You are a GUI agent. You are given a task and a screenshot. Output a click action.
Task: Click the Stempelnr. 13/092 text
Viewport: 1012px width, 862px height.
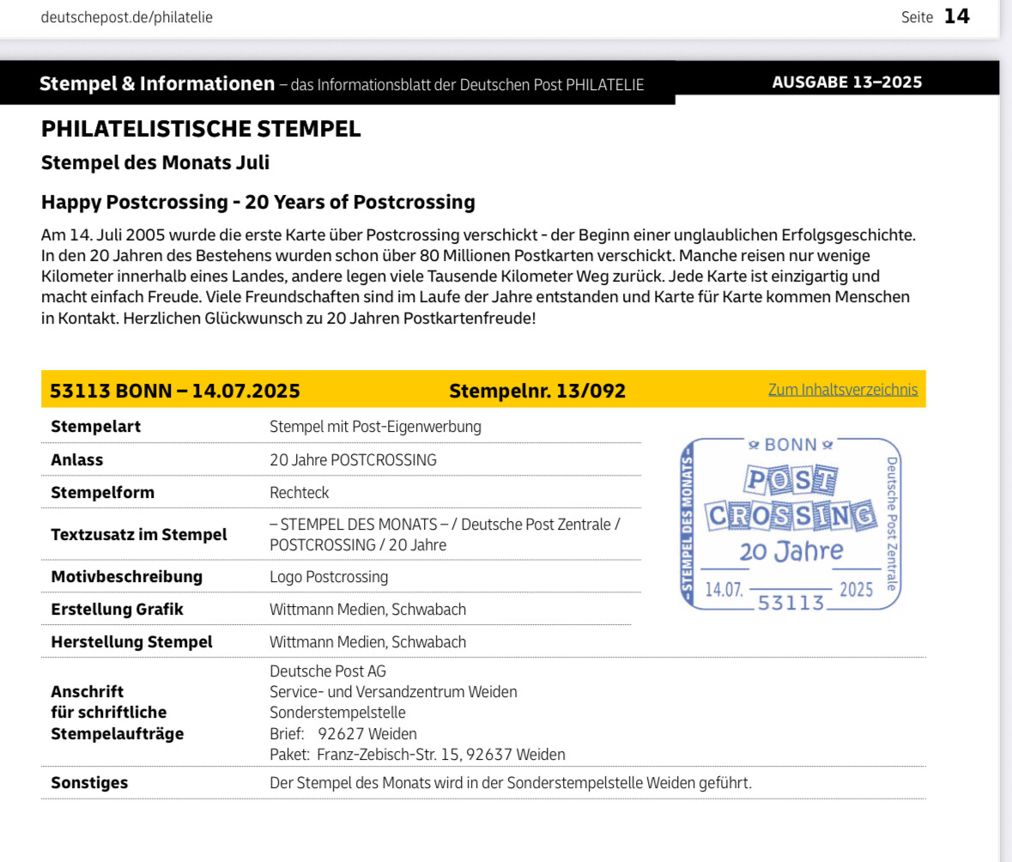tap(537, 391)
